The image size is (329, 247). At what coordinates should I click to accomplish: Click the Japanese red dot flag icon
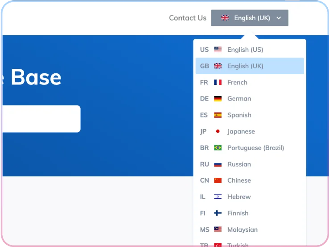point(218,131)
